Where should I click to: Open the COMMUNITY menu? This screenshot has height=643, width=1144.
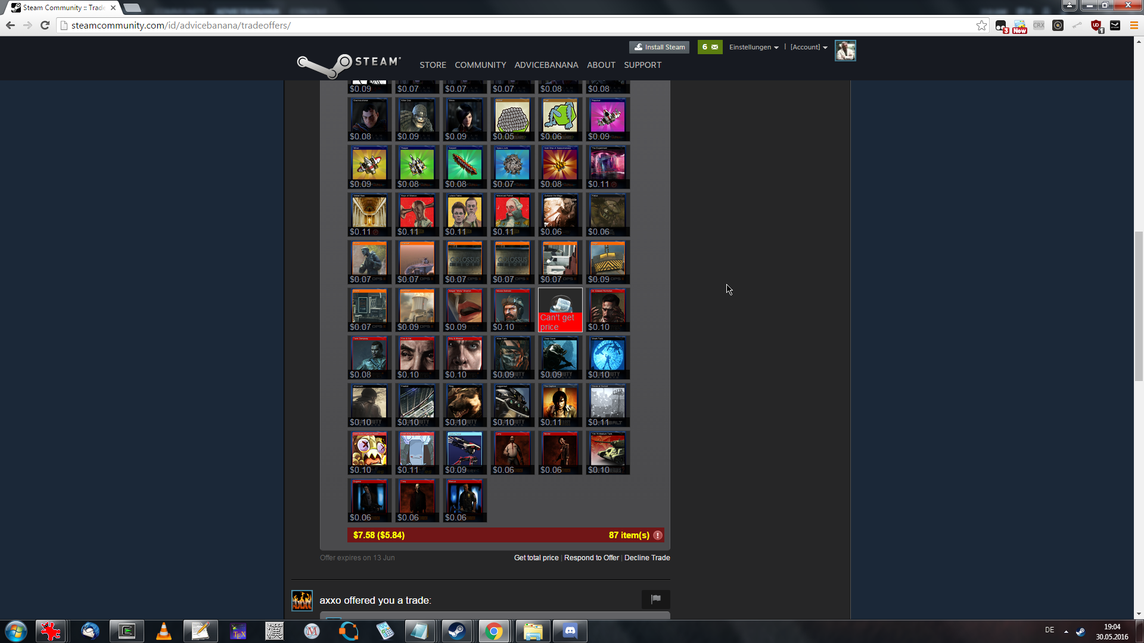(x=480, y=65)
